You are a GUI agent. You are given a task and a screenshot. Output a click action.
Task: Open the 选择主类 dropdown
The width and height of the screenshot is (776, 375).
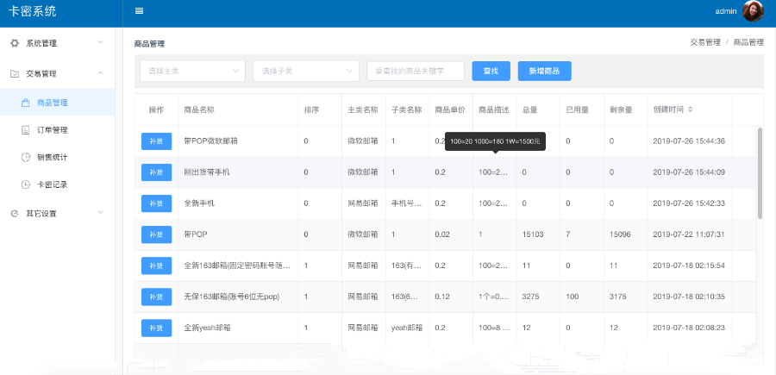click(x=191, y=71)
